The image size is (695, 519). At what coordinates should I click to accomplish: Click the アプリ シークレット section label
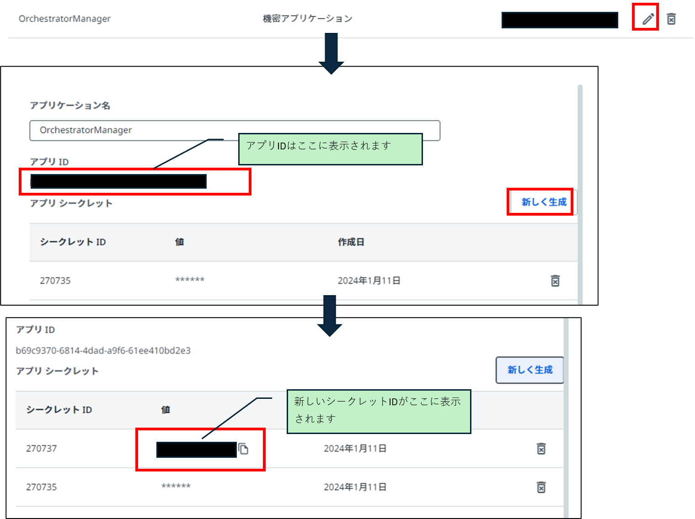(x=70, y=203)
